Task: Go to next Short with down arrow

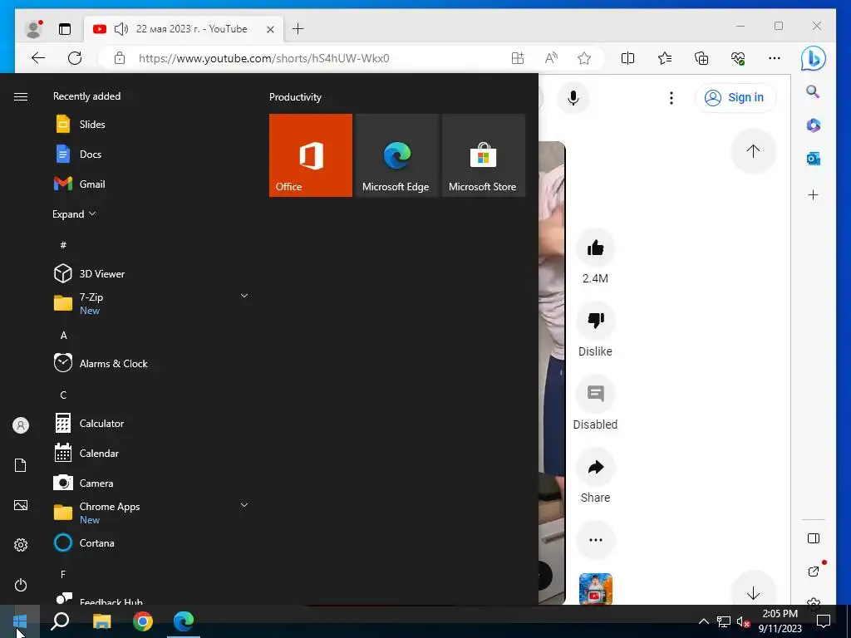Action: point(753,593)
